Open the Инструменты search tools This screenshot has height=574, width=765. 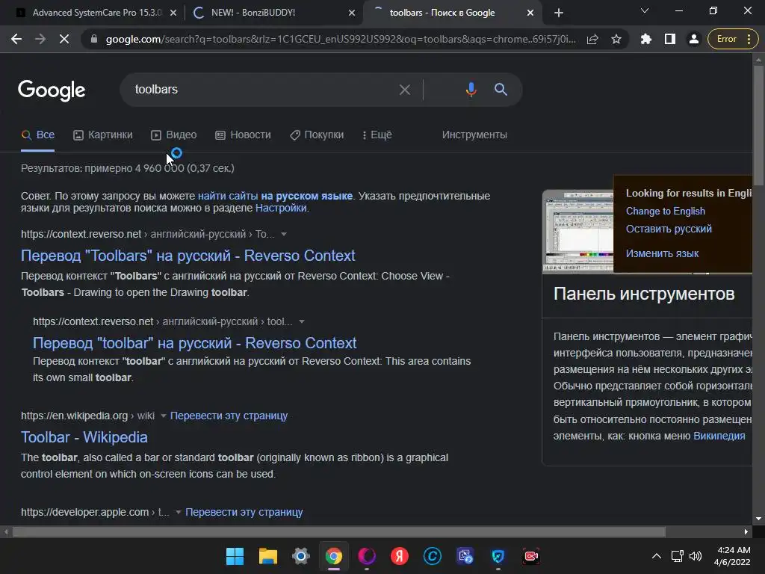pos(474,135)
